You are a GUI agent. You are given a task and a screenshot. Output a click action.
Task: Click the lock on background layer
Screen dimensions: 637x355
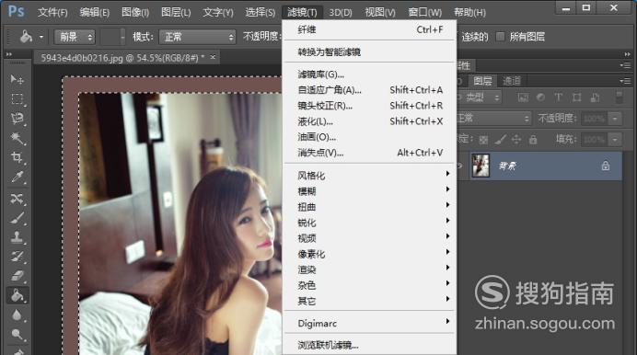tap(606, 166)
